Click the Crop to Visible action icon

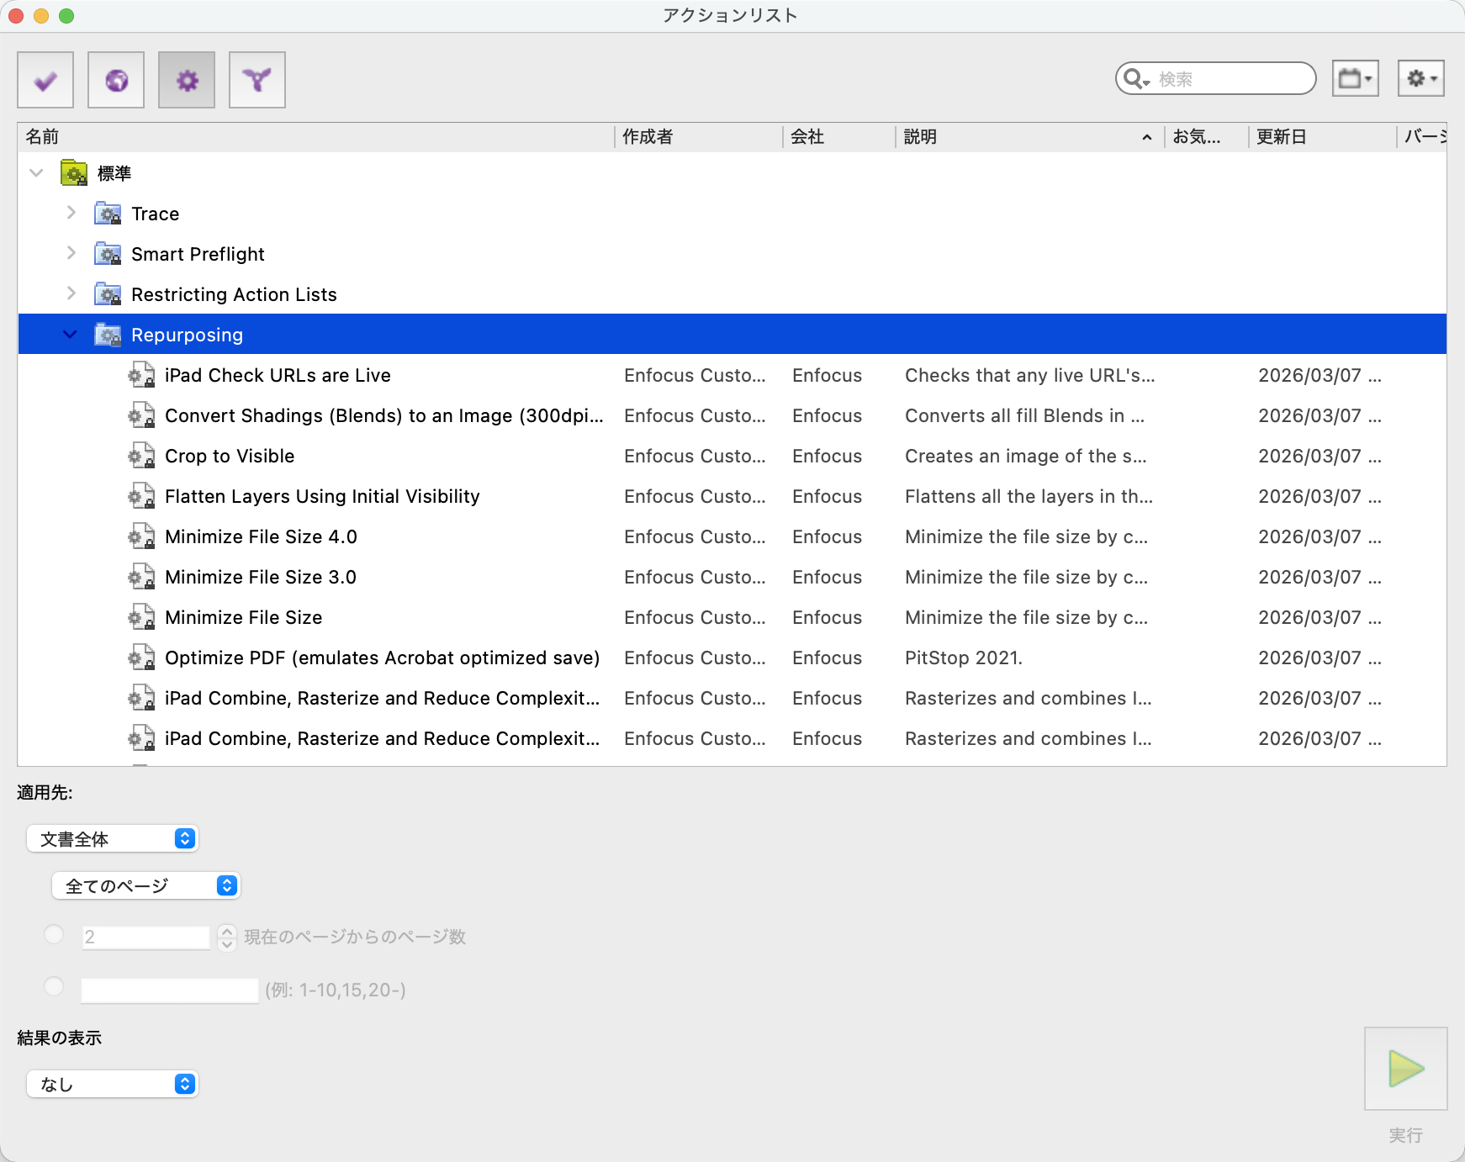click(141, 457)
